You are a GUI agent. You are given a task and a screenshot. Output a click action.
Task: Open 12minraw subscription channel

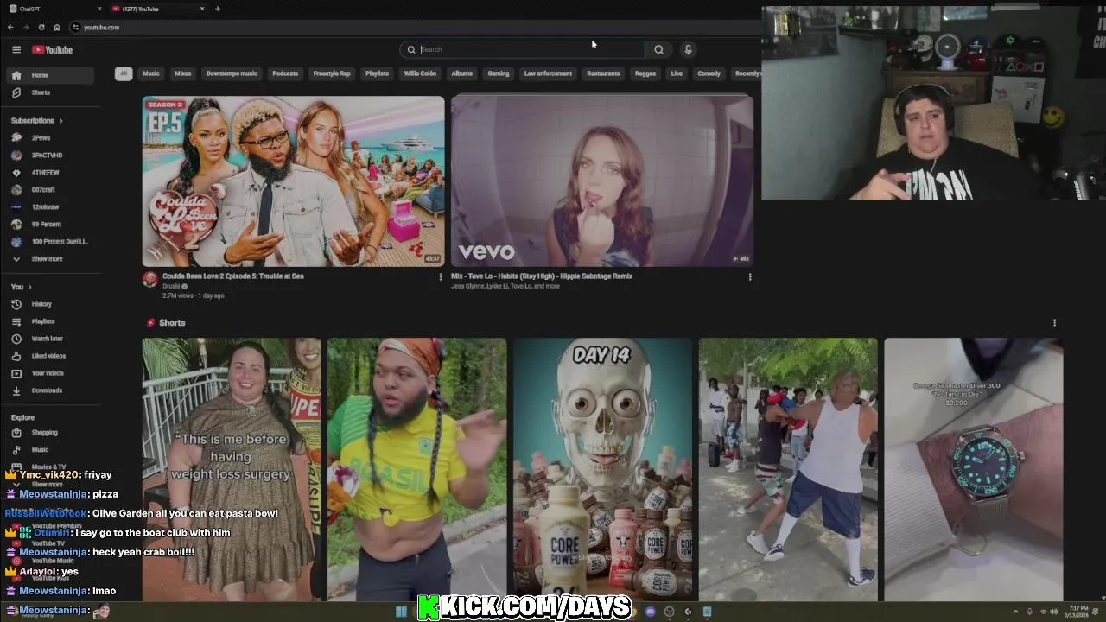[52, 206]
